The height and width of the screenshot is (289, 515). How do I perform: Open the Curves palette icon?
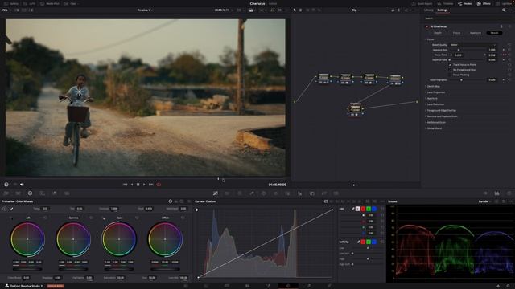coord(215,193)
